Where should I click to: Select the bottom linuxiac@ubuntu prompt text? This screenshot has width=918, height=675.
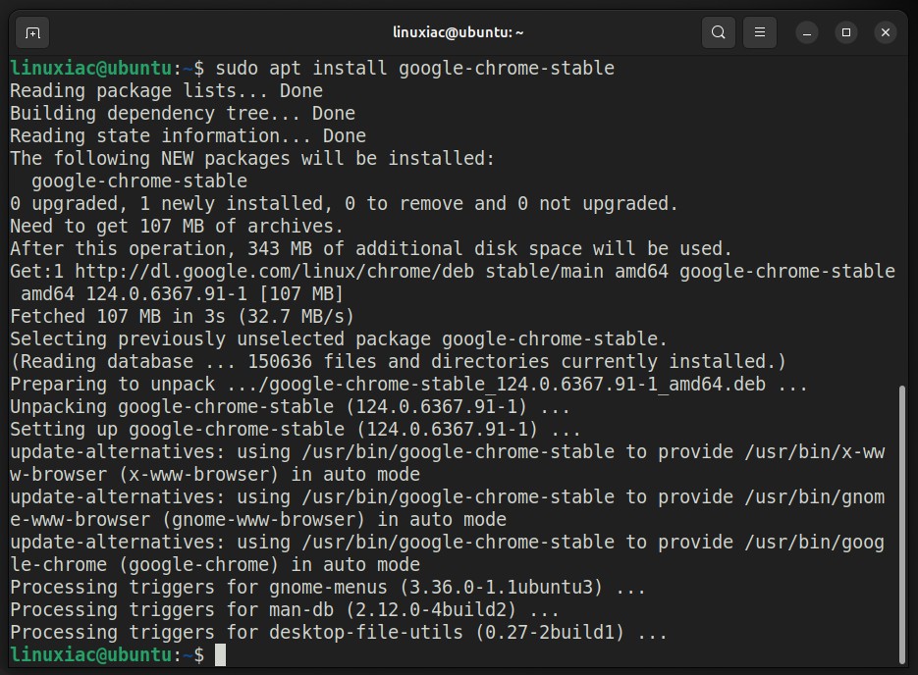90,655
